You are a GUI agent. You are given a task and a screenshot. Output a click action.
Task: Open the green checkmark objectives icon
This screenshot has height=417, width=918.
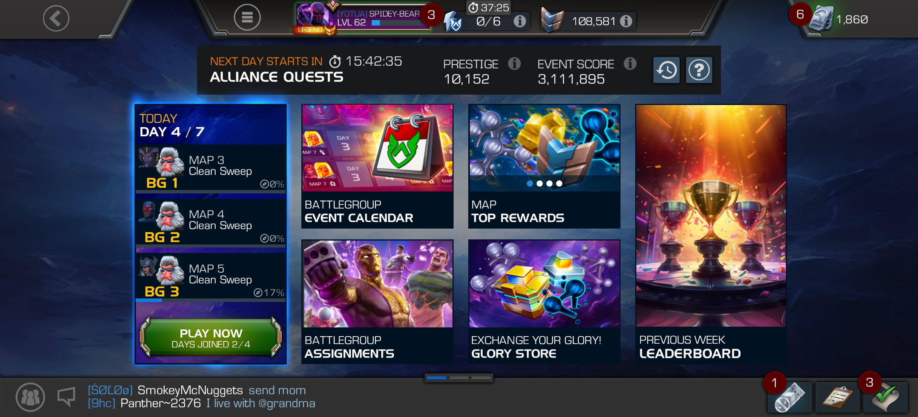(x=885, y=398)
